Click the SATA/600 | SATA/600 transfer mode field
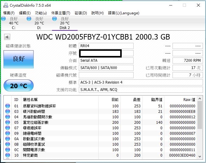 [106, 68]
